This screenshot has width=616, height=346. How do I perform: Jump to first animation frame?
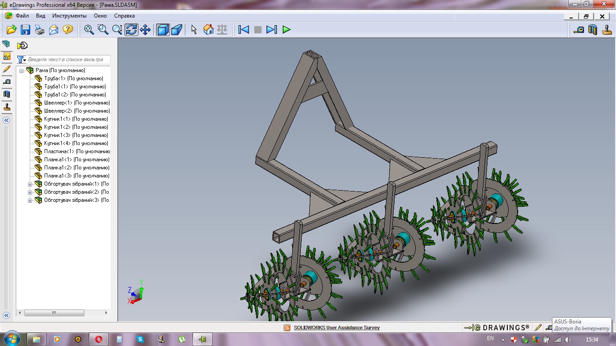pos(244,30)
